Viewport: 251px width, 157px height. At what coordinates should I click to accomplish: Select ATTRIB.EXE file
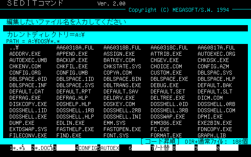166,54
